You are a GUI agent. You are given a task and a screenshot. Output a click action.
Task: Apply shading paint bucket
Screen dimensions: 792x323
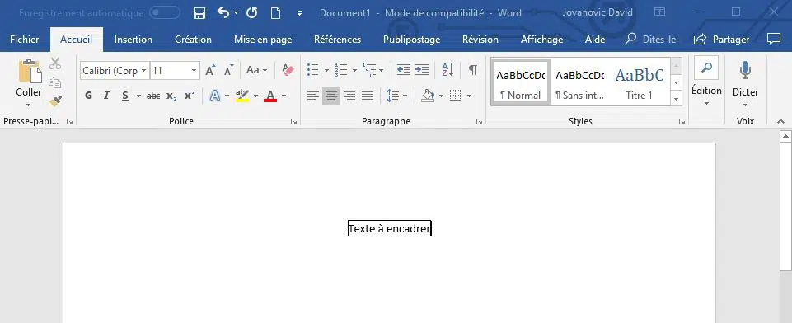pyautogui.click(x=428, y=96)
